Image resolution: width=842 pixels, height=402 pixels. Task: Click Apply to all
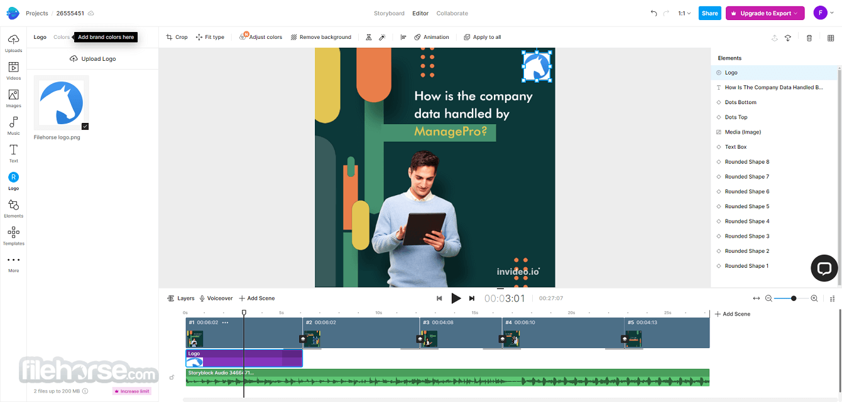(x=483, y=37)
